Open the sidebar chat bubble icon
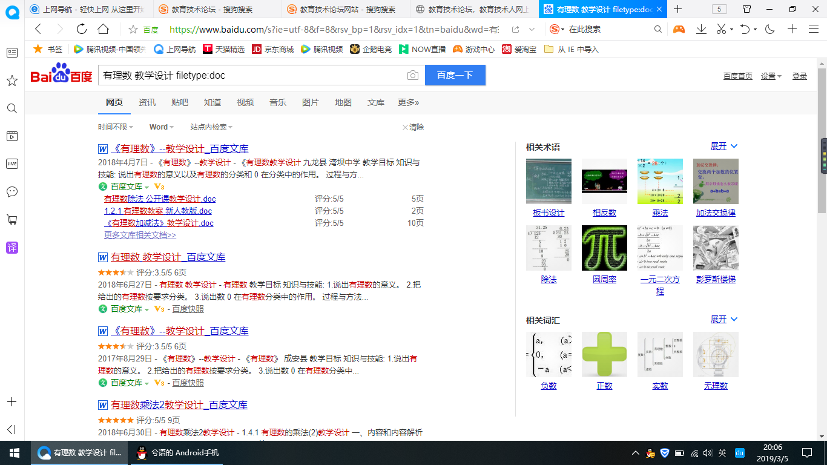 point(12,191)
